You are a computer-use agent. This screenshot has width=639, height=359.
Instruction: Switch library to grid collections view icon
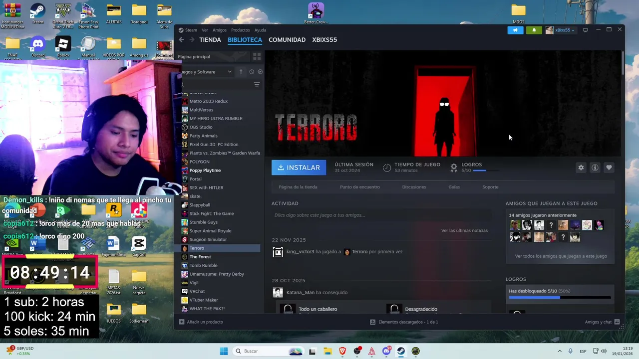(257, 56)
